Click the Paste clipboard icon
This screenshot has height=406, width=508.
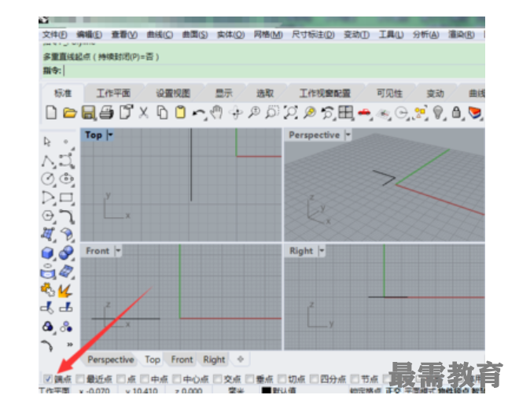tap(180, 113)
